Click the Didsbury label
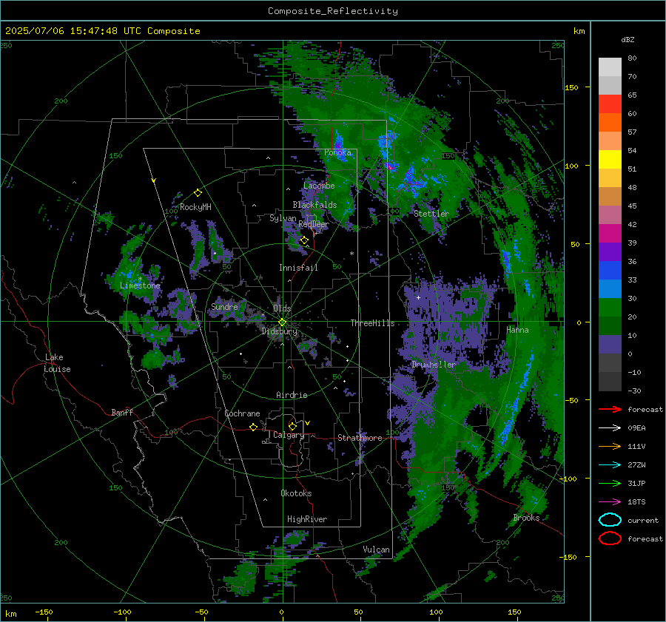The width and height of the screenshot is (666, 622). [x=280, y=331]
